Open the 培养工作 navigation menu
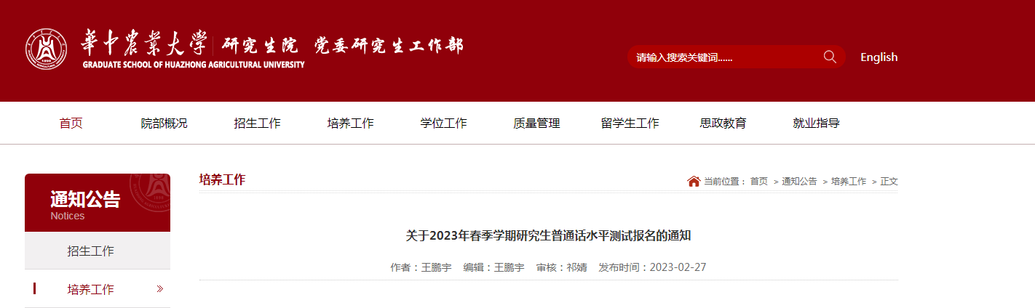 coord(351,123)
